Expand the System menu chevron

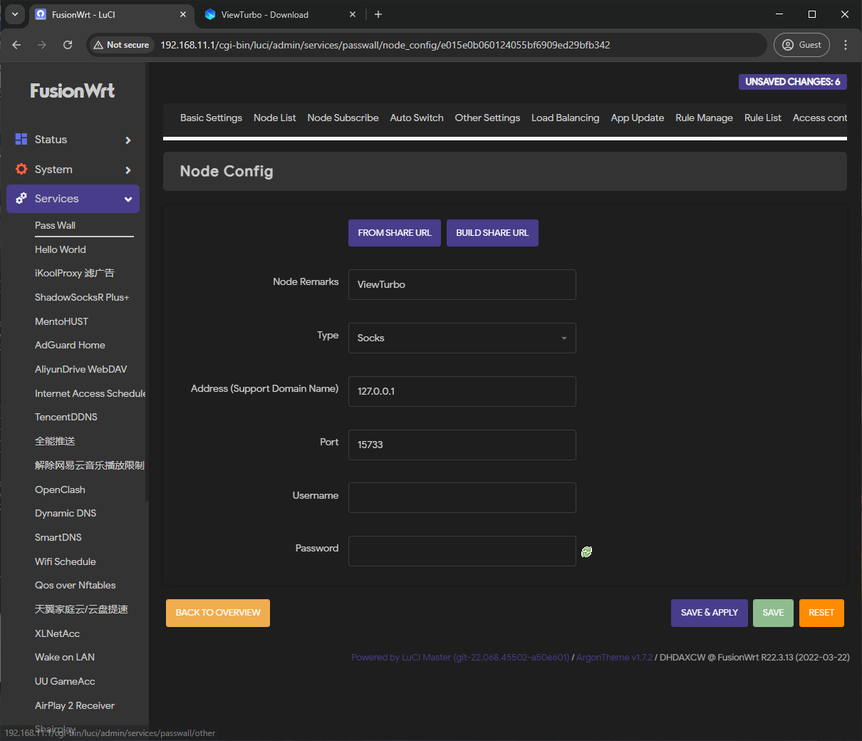(x=128, y=170)
